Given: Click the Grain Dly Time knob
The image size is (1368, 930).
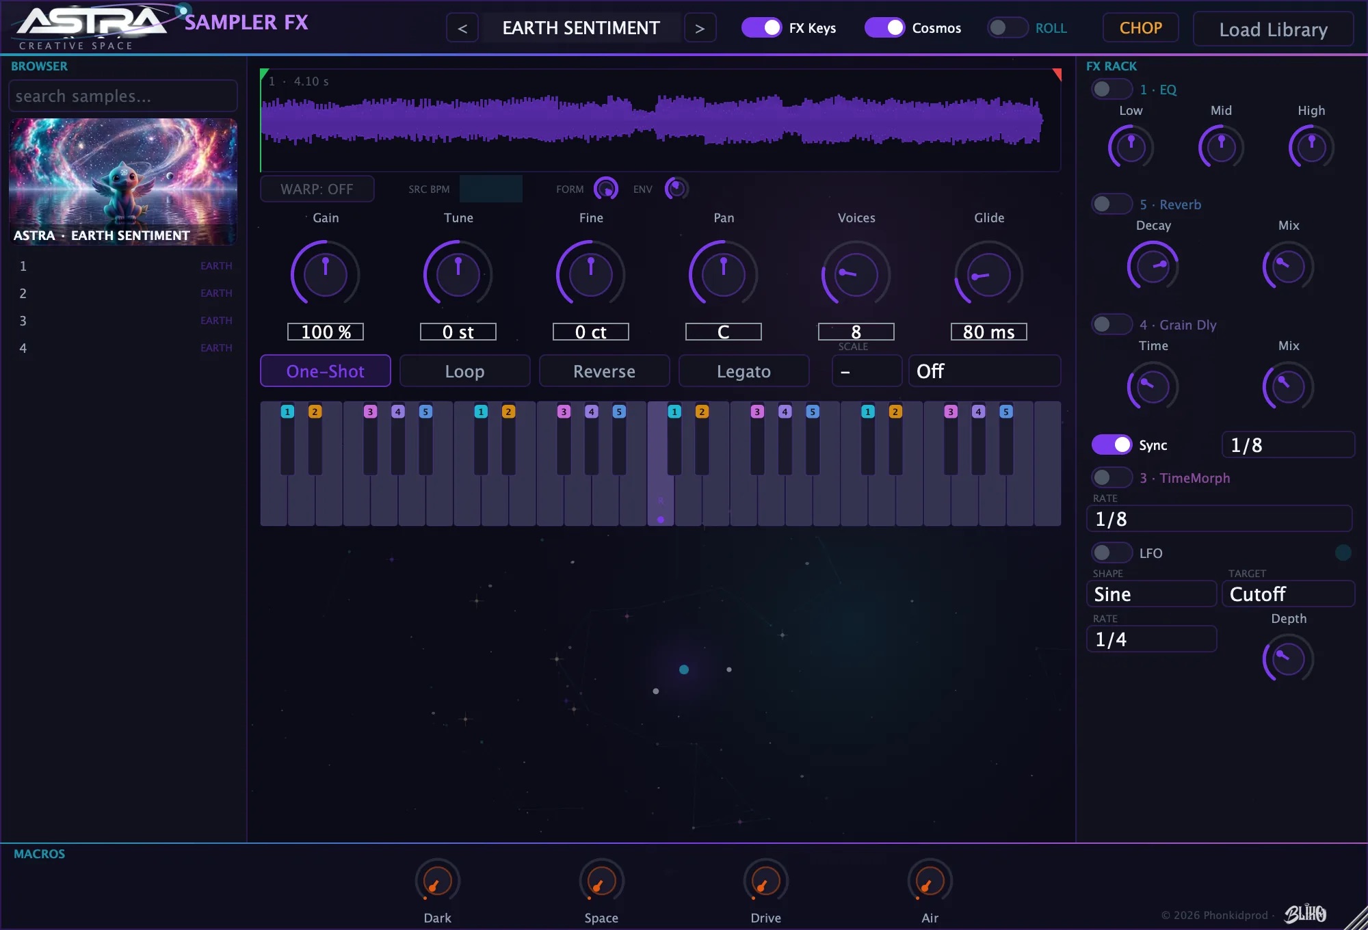Looking at the screenshot, I should (x=1153, y=386).
